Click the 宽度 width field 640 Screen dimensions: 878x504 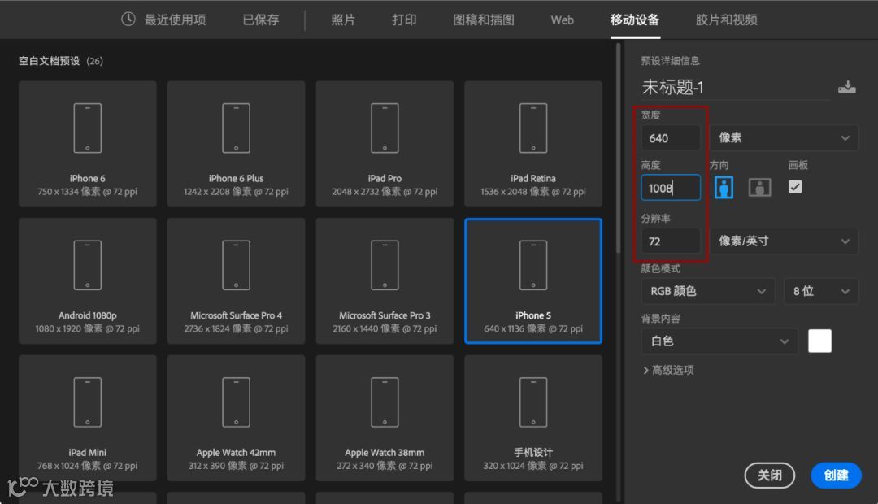[670, 137]
